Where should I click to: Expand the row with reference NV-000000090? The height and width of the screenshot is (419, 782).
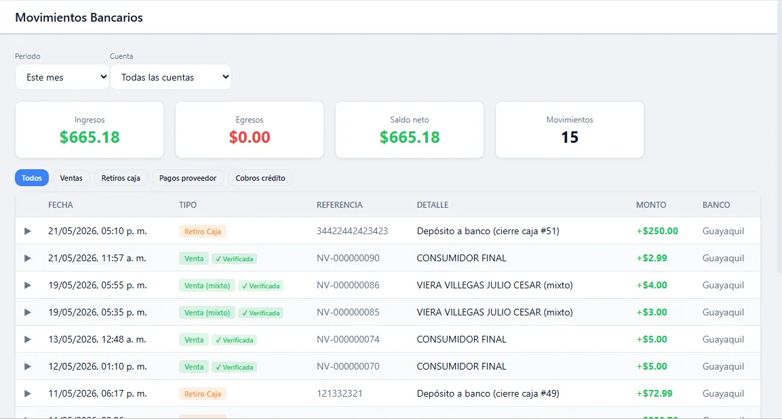pos(28,259)
